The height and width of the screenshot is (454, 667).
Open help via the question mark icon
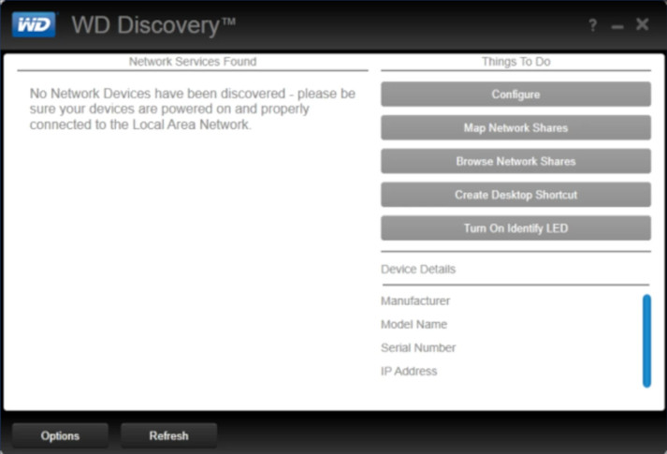tap(592, 25)
